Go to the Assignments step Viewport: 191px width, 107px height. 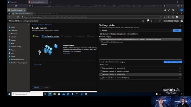point(67,36)
